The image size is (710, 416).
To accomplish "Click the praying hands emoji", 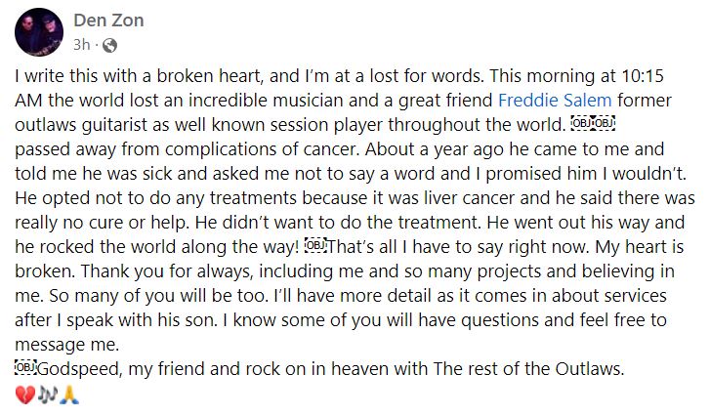I will coord(68,394).
